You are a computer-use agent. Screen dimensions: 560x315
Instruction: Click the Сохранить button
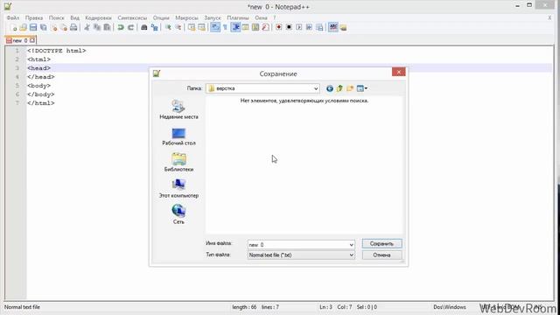click(381, 243)
